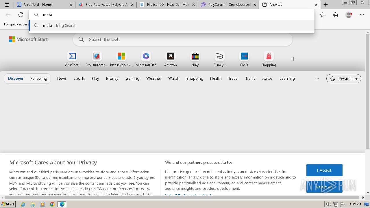Open the BMO quick link tile

coord(244,59)
